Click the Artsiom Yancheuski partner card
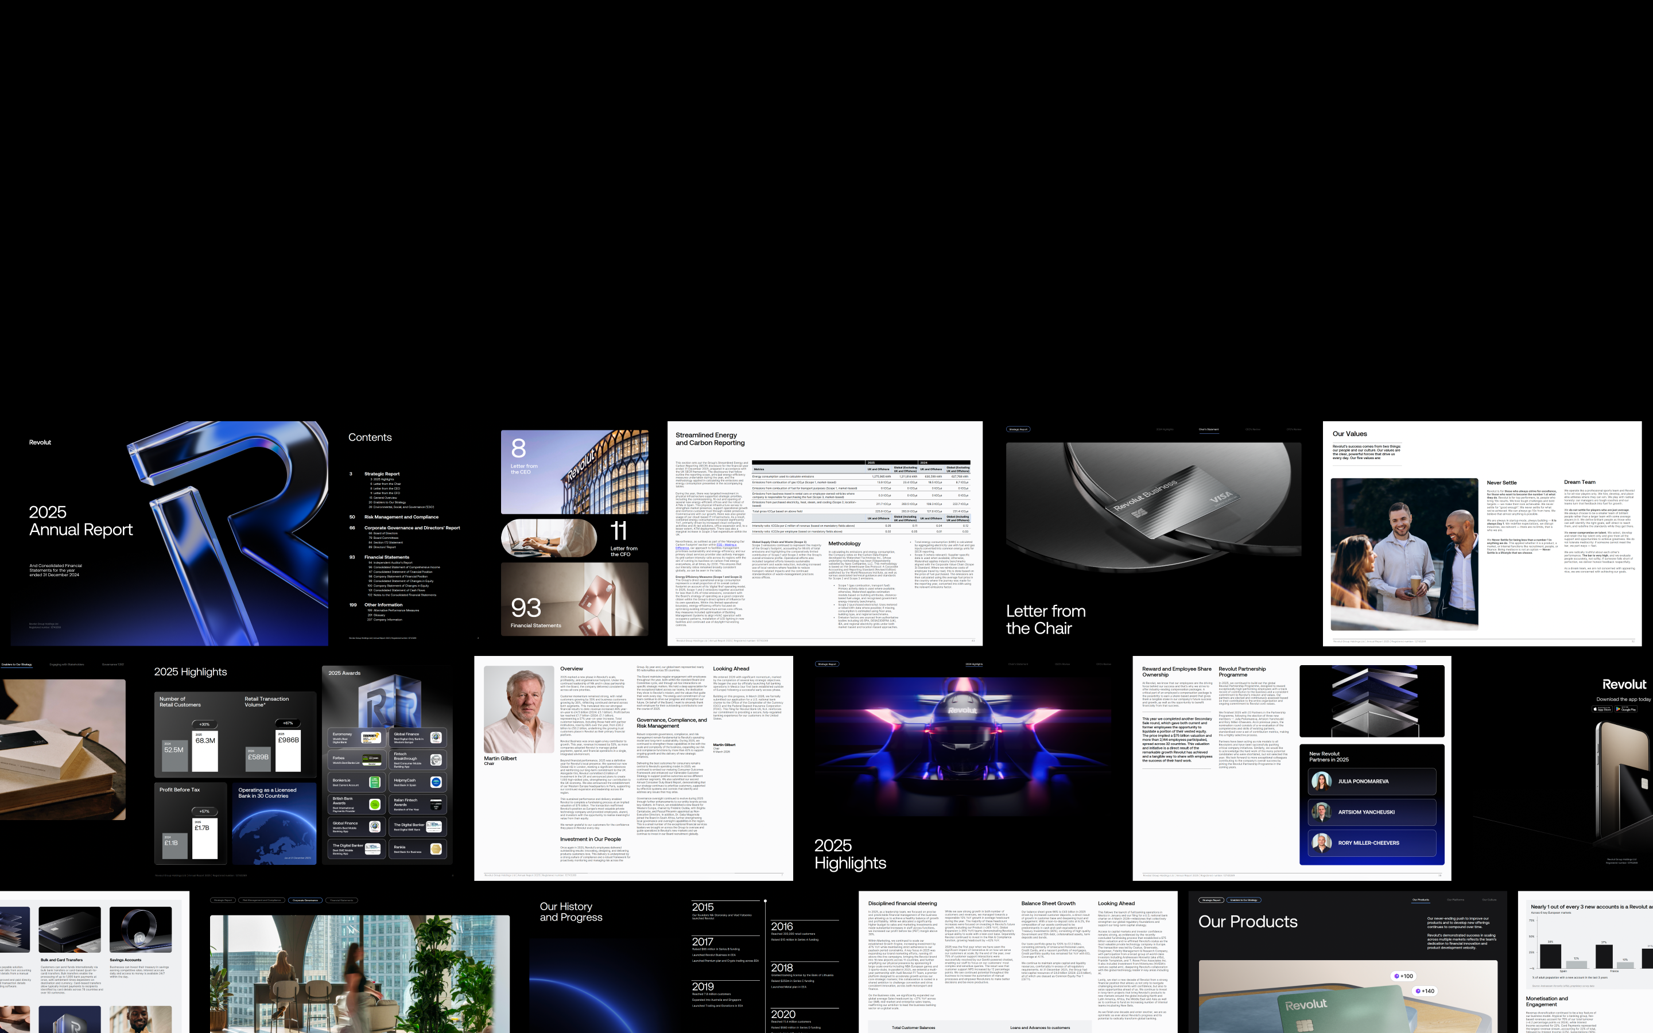 point(1372,811)
